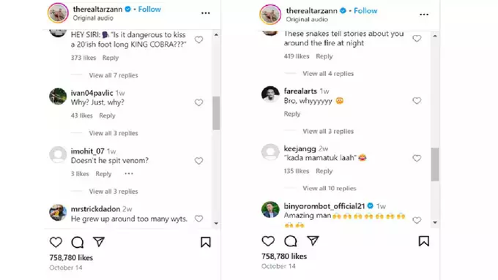The width and height of the screenshot is (498, 280).
Task: Expand all 3 replies under farealarts' comment
Action: (x=328, y=132)
